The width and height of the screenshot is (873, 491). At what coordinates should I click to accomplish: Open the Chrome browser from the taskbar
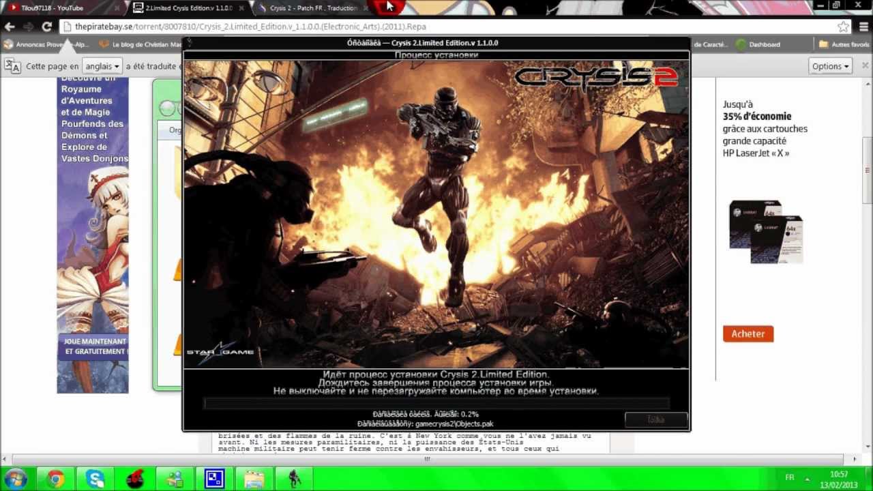55,479
